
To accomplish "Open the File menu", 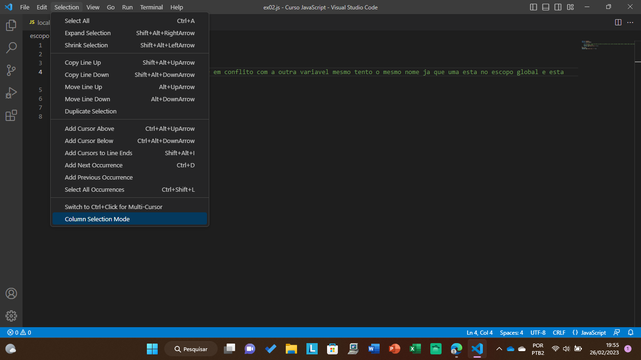I will coord(25,7).
